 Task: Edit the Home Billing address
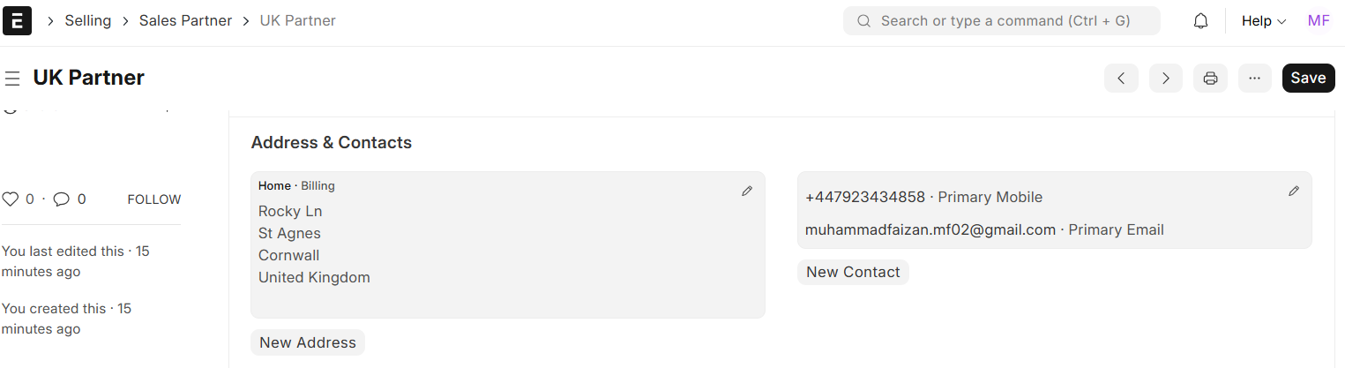point(747,191)
